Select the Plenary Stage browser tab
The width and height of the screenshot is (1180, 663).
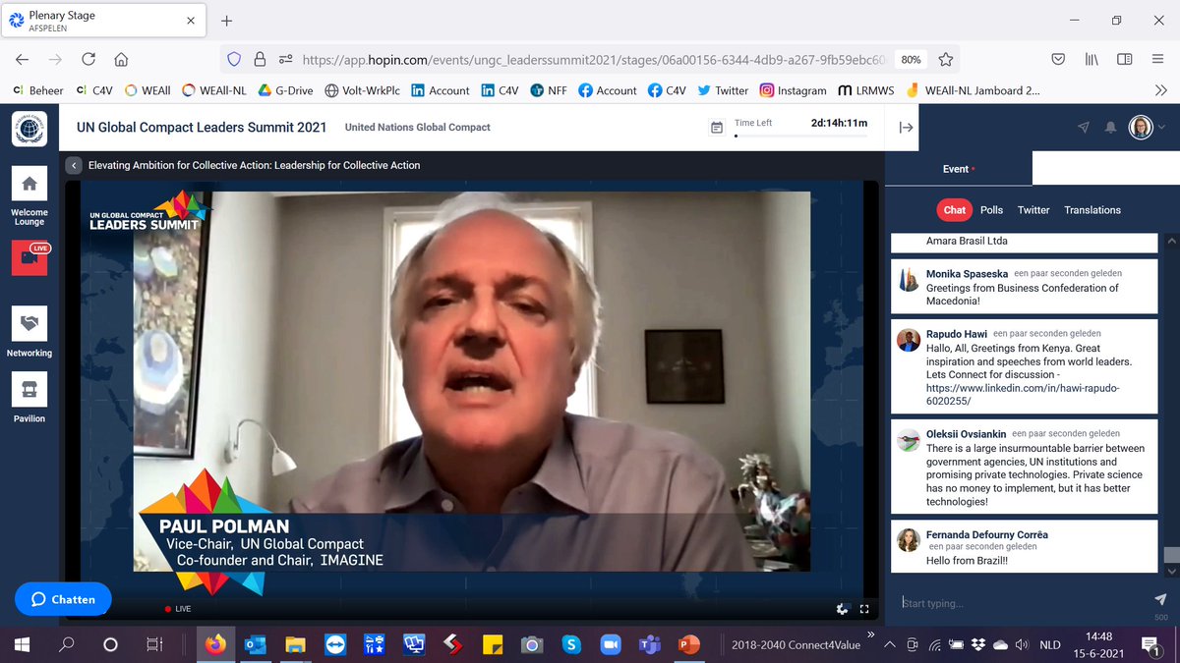coord(103,21)
